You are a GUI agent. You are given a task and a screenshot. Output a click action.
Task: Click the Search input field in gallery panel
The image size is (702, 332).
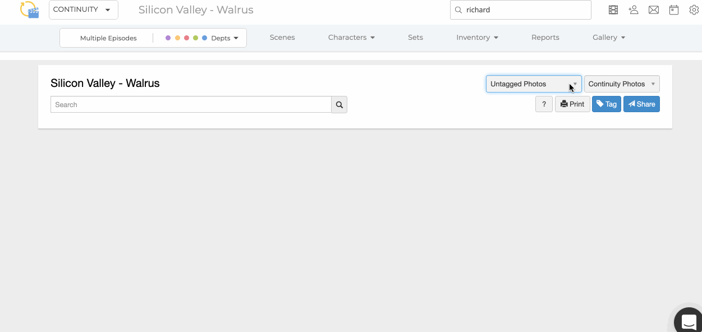191,104
